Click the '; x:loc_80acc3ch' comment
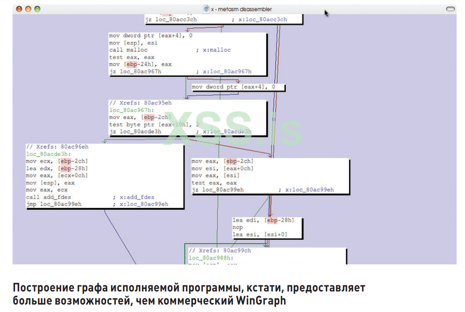 [x=259, y=20]
